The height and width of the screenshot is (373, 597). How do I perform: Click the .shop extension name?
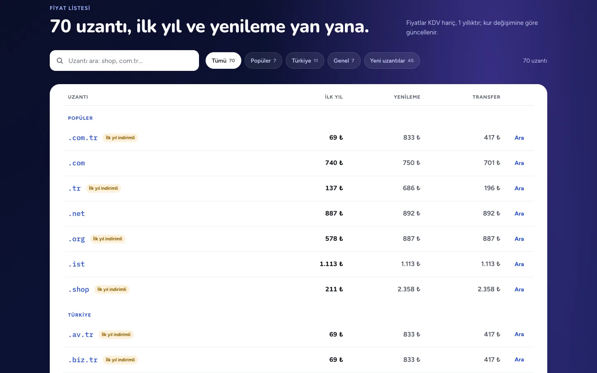[x=79, y=289]
